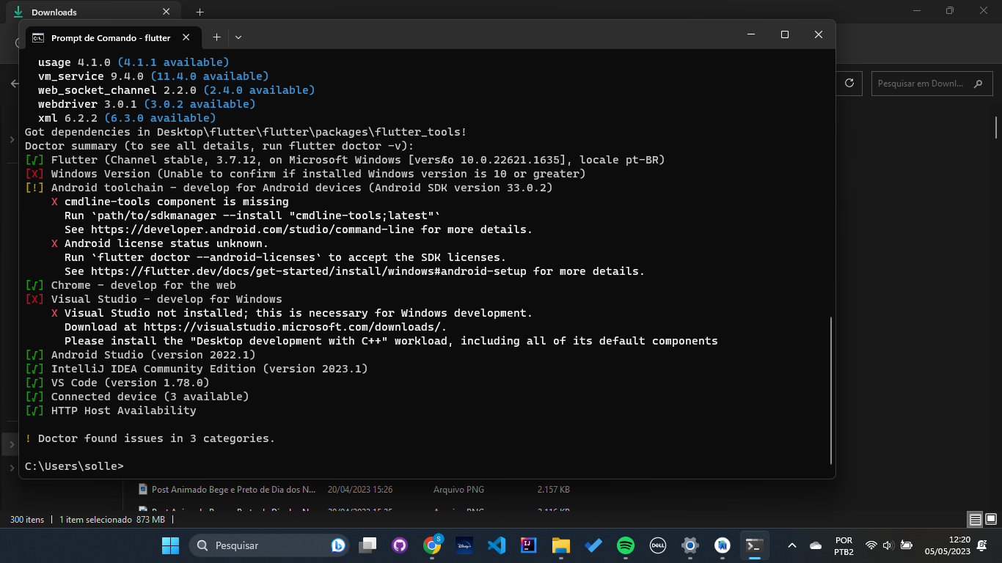Launch Visual Studio Code from the taskbar

point(497,545)
